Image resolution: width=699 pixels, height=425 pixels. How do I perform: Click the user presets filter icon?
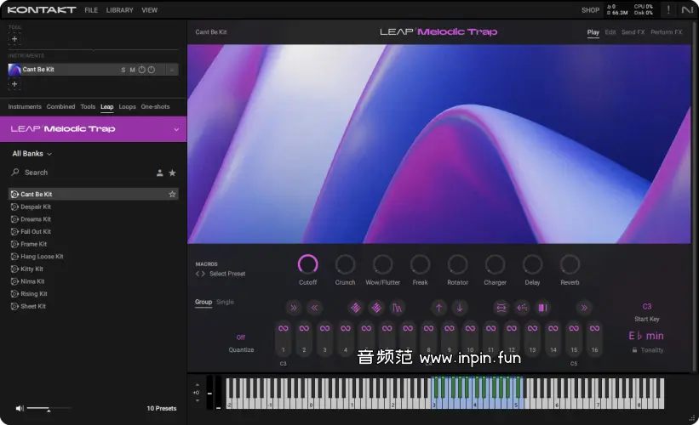pyautogui.click(x=159, y=173)
